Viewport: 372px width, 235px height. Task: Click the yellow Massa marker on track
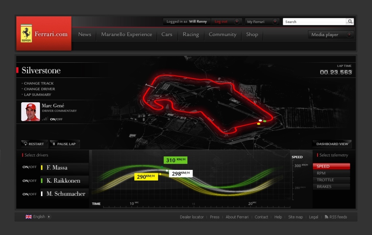coord(259,124)
